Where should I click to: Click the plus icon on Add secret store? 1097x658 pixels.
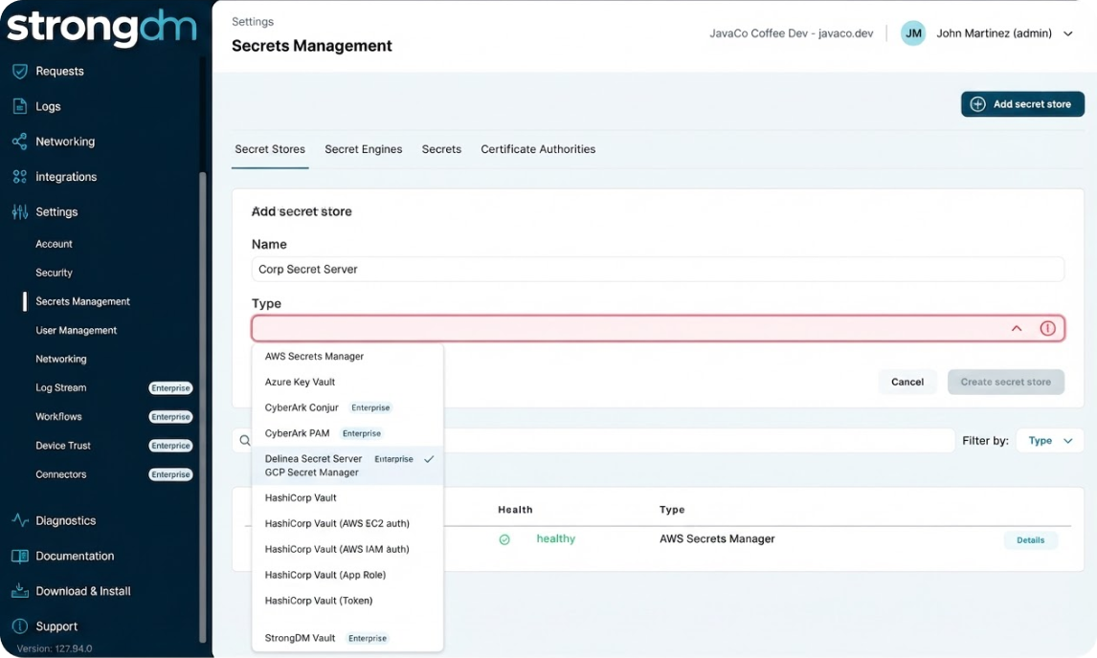click(x=978, y=104)
